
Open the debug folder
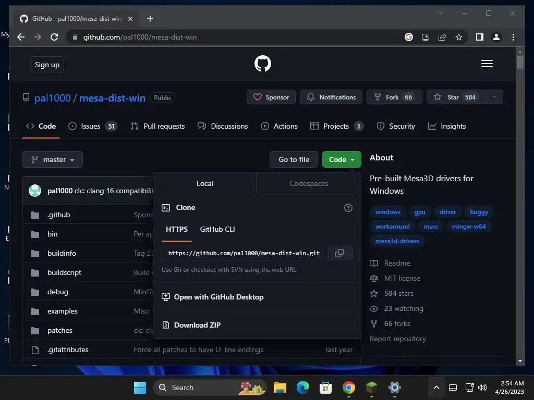(57, 292)
